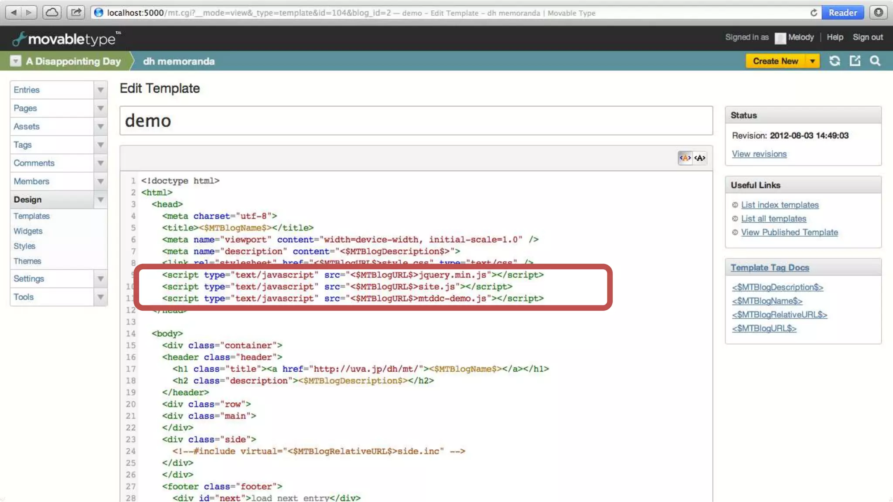Click the View revisions link
Viewport: 893px width, 502px height.
pyautogui.click(x=759, y=154)
